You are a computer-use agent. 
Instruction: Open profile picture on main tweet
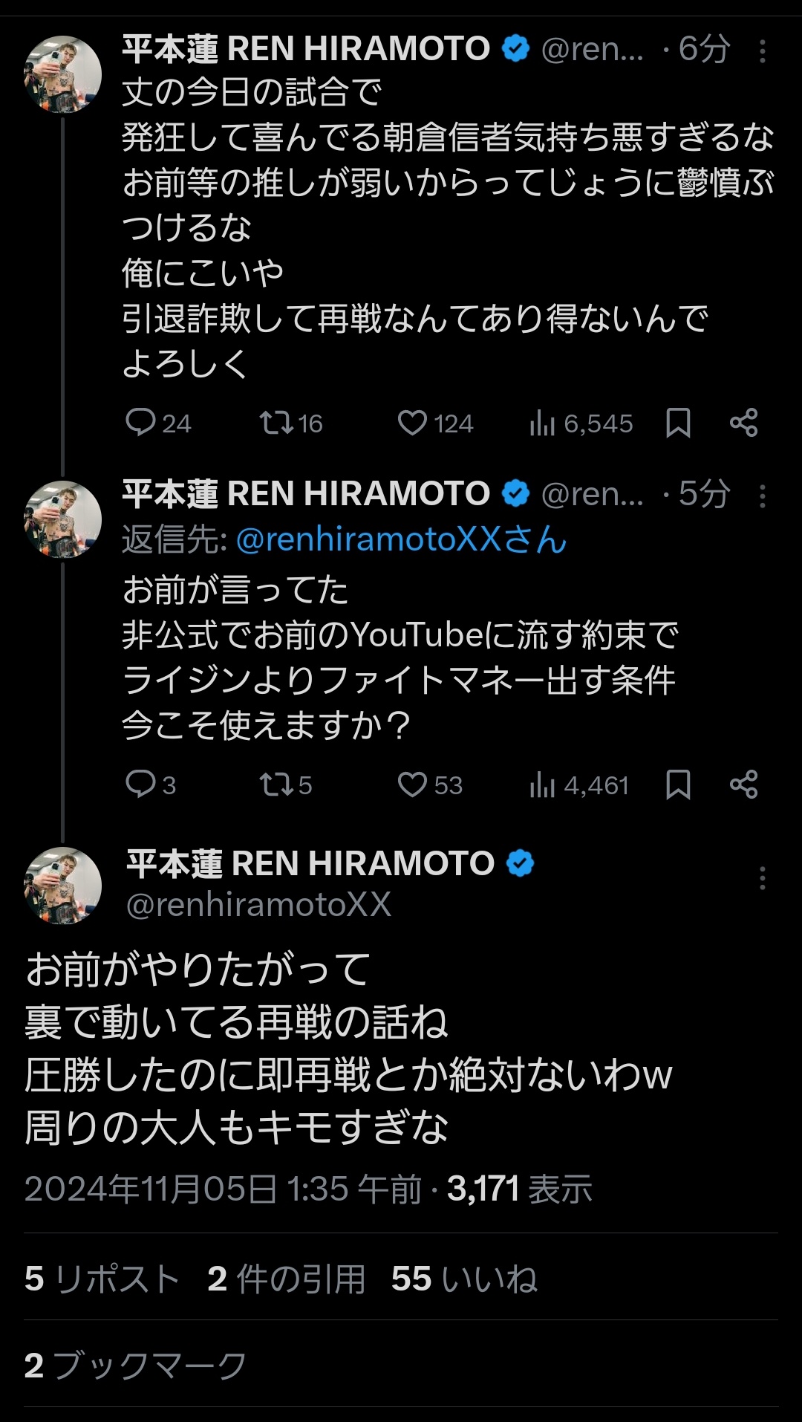63,885
